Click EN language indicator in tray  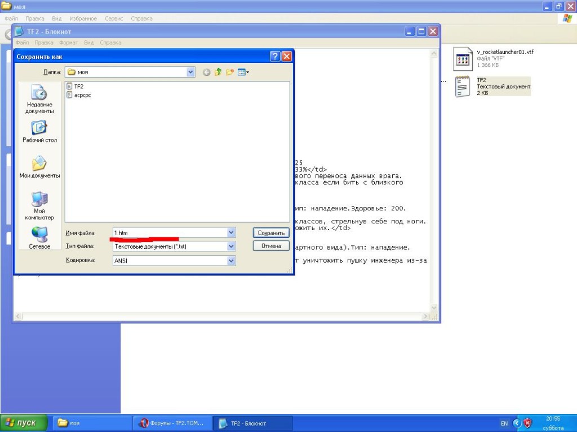[x=504, y=424]
